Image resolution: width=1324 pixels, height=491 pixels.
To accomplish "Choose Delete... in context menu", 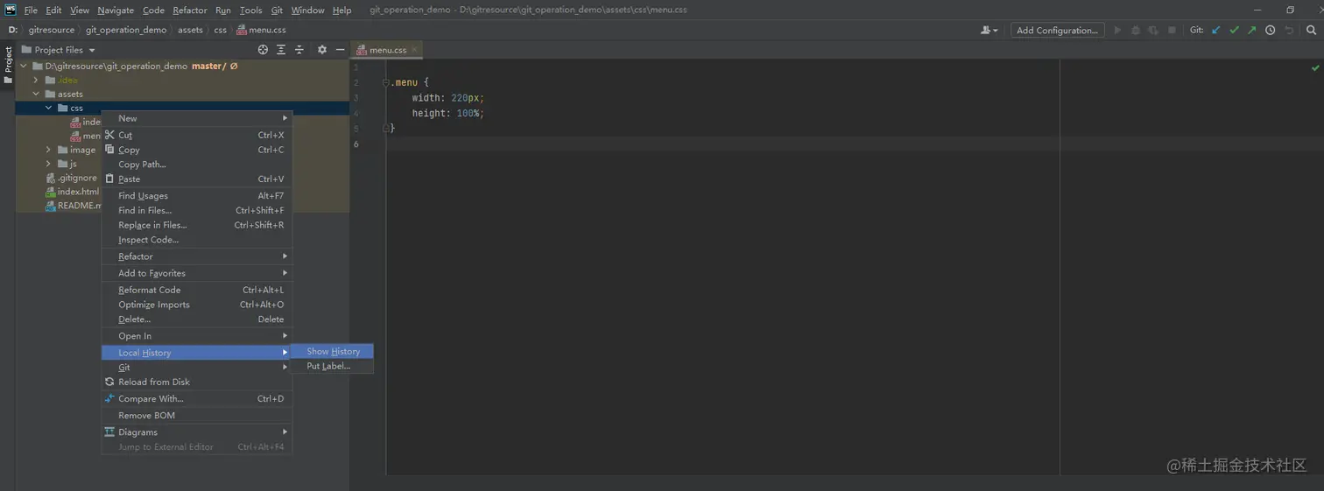I will point(197,319).
